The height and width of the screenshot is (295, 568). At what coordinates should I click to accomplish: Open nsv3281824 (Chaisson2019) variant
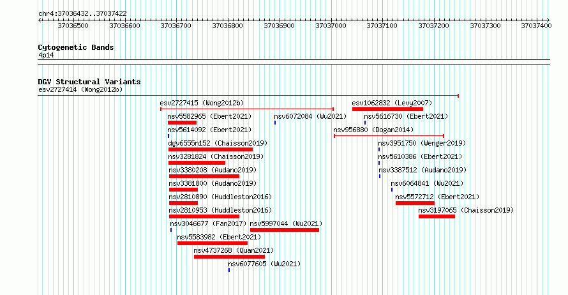(216, 156)
